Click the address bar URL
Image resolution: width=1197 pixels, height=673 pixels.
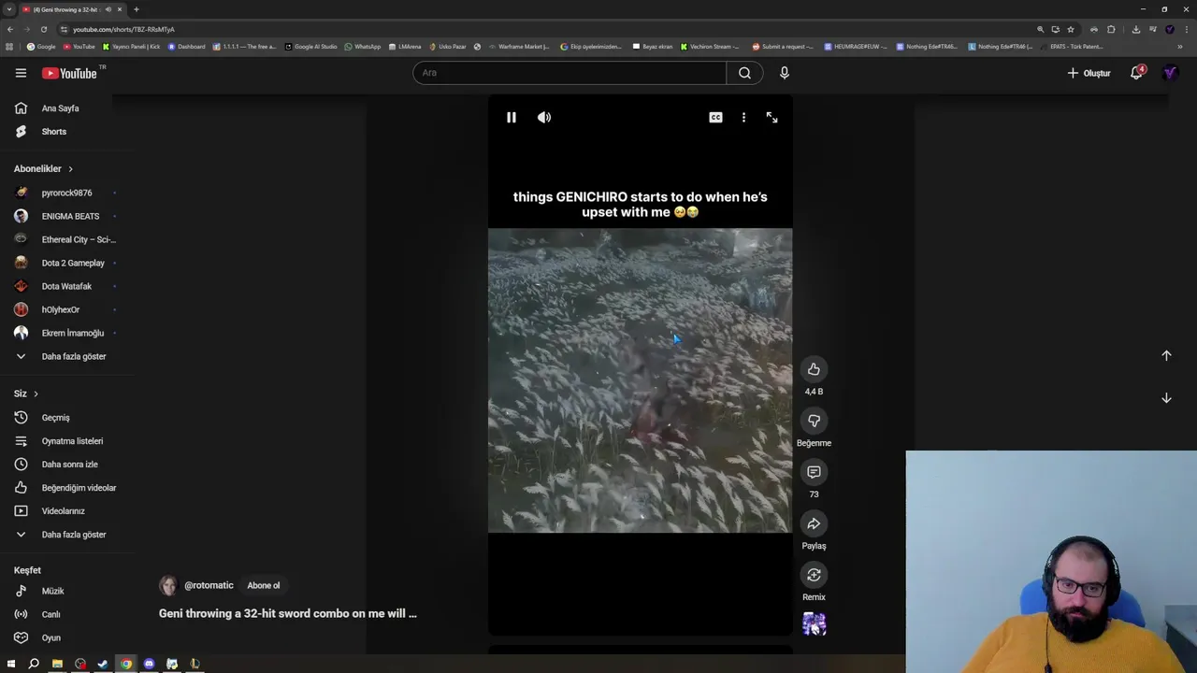pos(123,29)
